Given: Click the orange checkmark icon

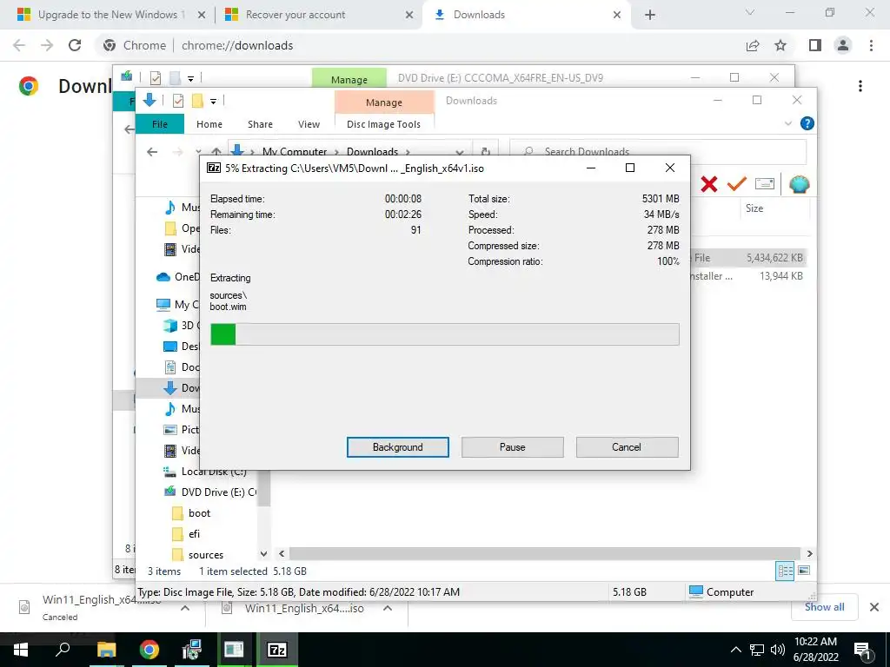Looking at the screenshot, I should (737, 184).
